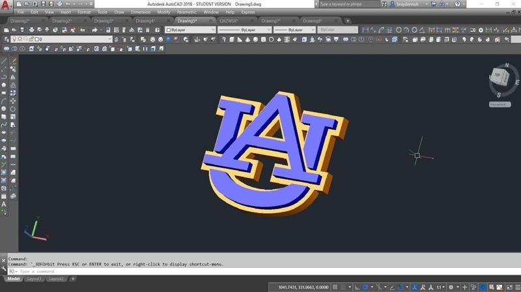Apply the Realistic visual style icon

point(169,39)
